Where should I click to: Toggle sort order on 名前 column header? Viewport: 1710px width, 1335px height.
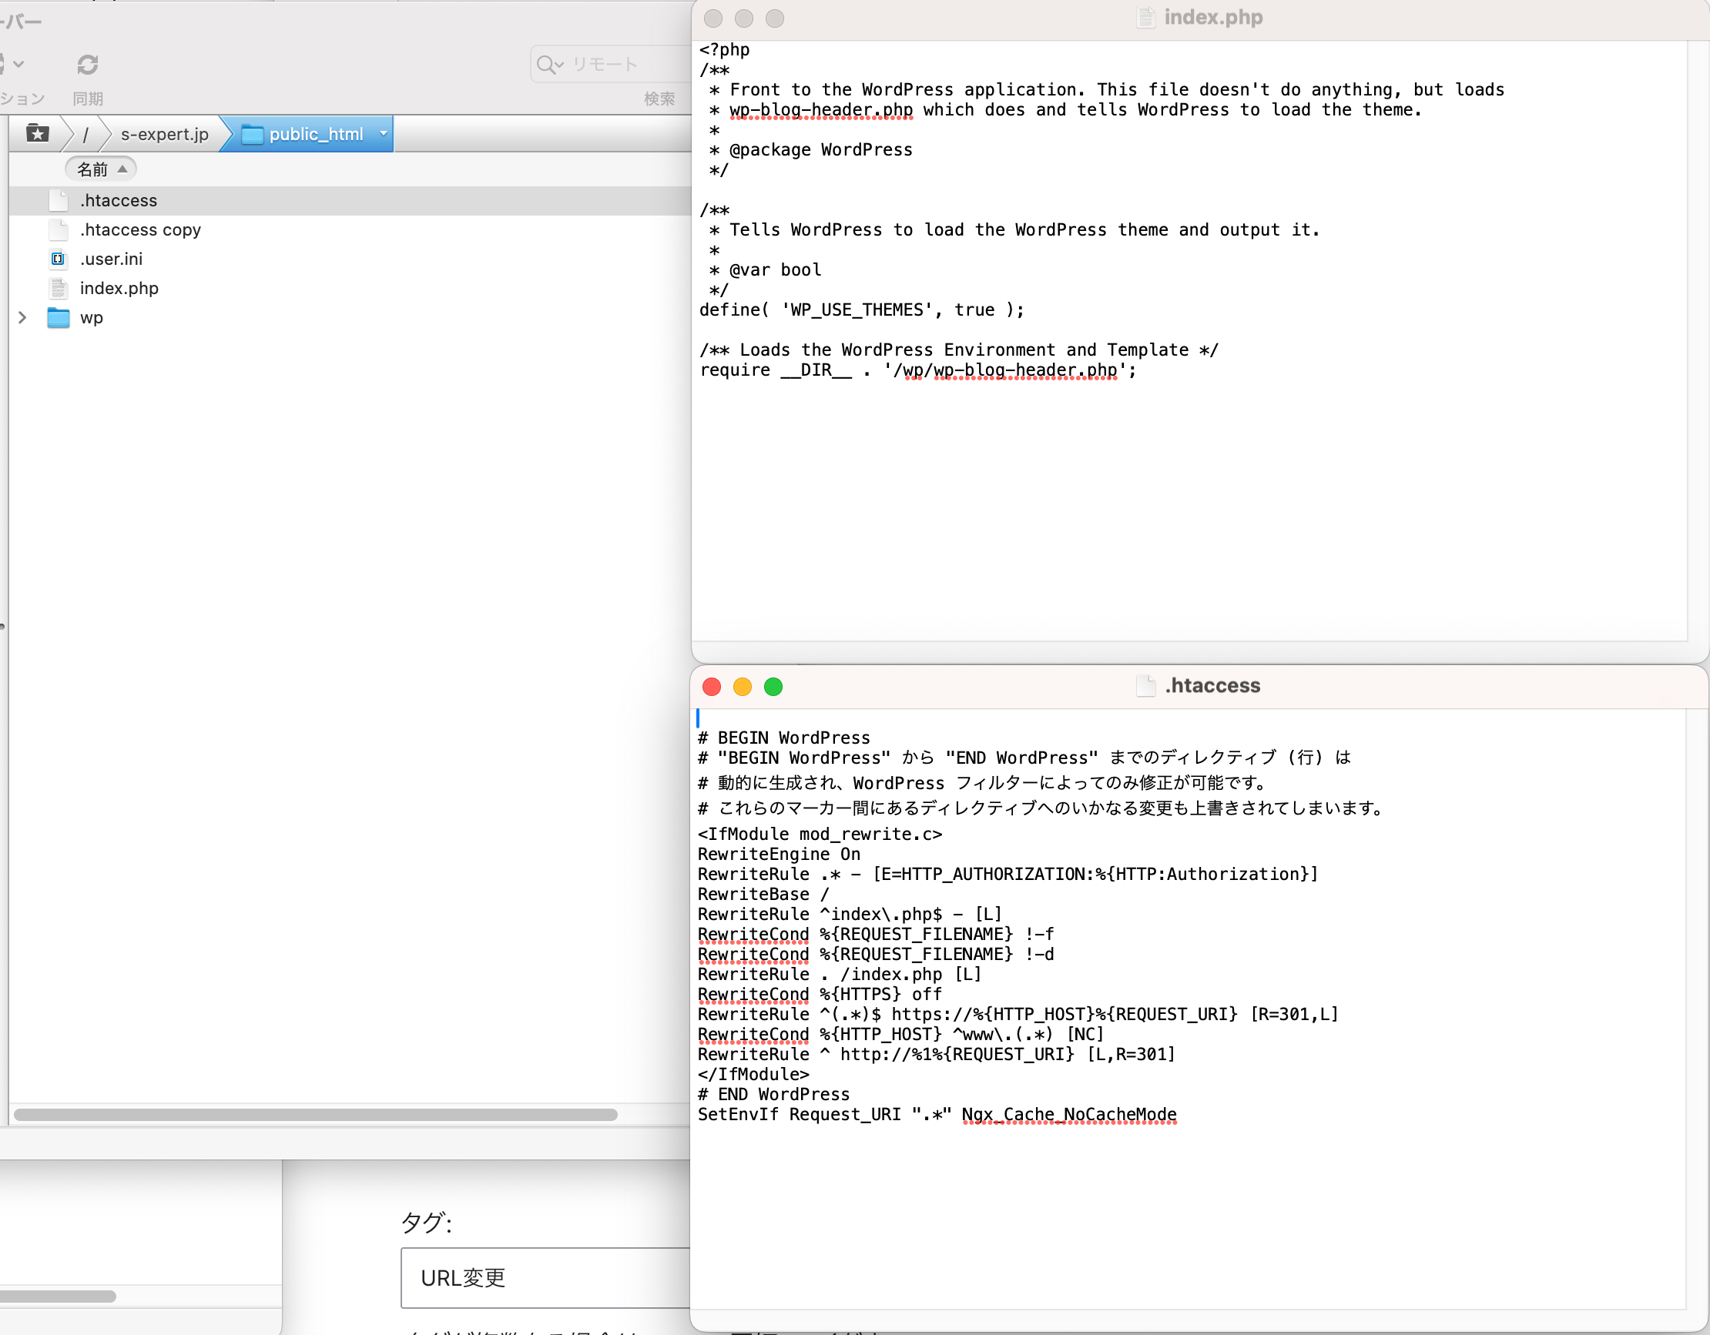(100, 169)
